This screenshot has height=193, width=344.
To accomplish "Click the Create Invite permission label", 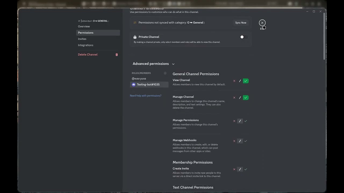I will click(x=181, y=169).
